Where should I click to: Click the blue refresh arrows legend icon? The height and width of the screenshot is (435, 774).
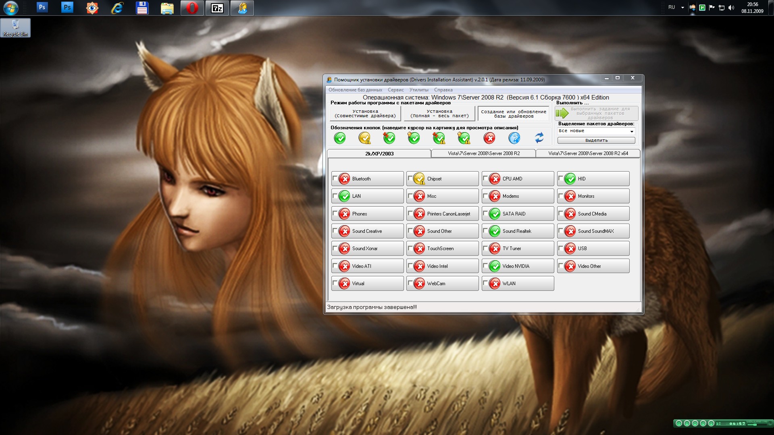point(539,138)
